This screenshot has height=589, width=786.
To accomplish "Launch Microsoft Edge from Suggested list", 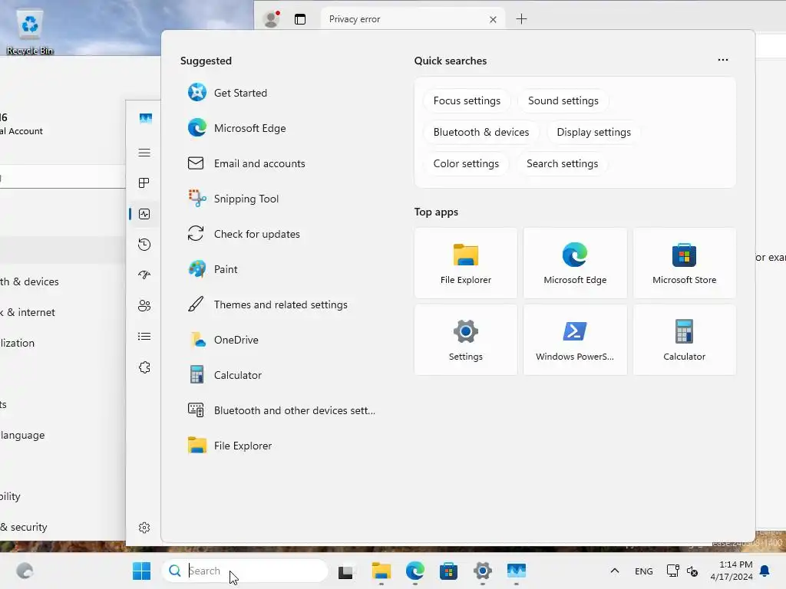I will coord(236,128).
